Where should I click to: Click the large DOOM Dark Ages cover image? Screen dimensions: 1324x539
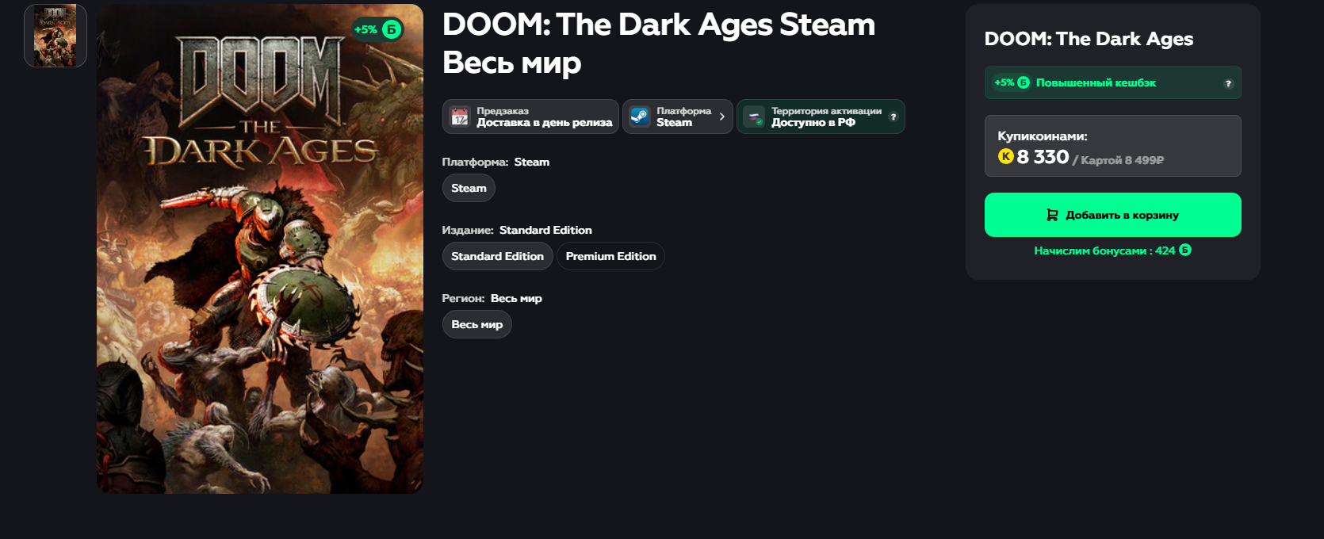pyautogui.click(x=260, y=249)
